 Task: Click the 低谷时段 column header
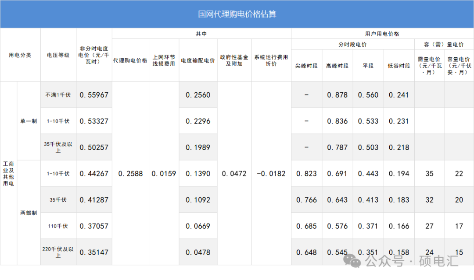[399, 66]
